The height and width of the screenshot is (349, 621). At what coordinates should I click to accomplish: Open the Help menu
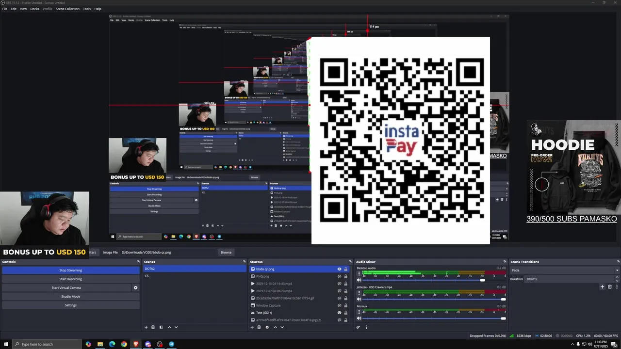tap(98, 9)
